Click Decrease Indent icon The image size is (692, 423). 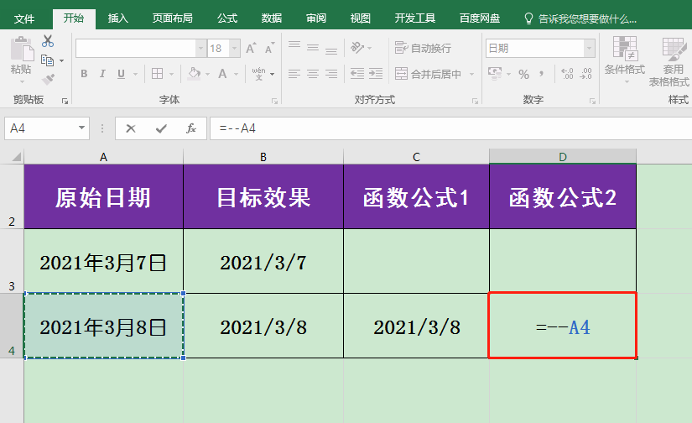coord(357,74)
